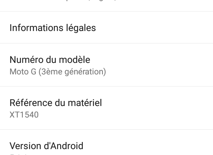Tap the Référence du matériel label
The height and width of the screenshot is (155, 213).
coord(56,103)
